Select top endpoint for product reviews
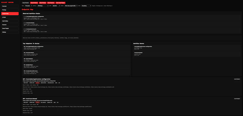243x116 pixels. click(x=77, y=72)
